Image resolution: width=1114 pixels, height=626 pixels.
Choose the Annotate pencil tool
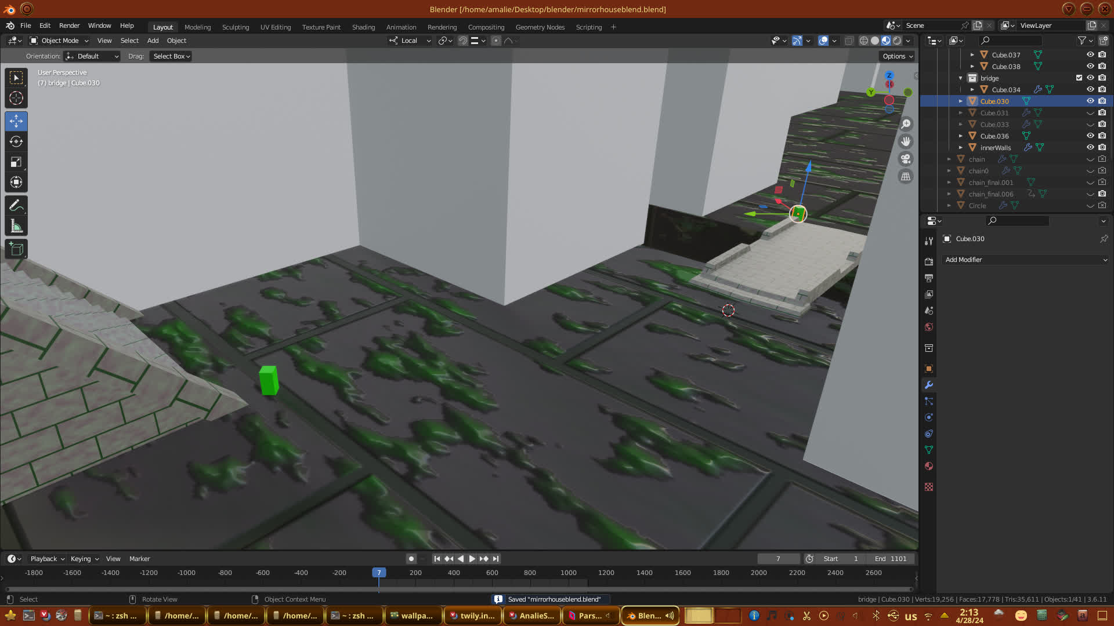pyautogui.click(x=16, y=206)
